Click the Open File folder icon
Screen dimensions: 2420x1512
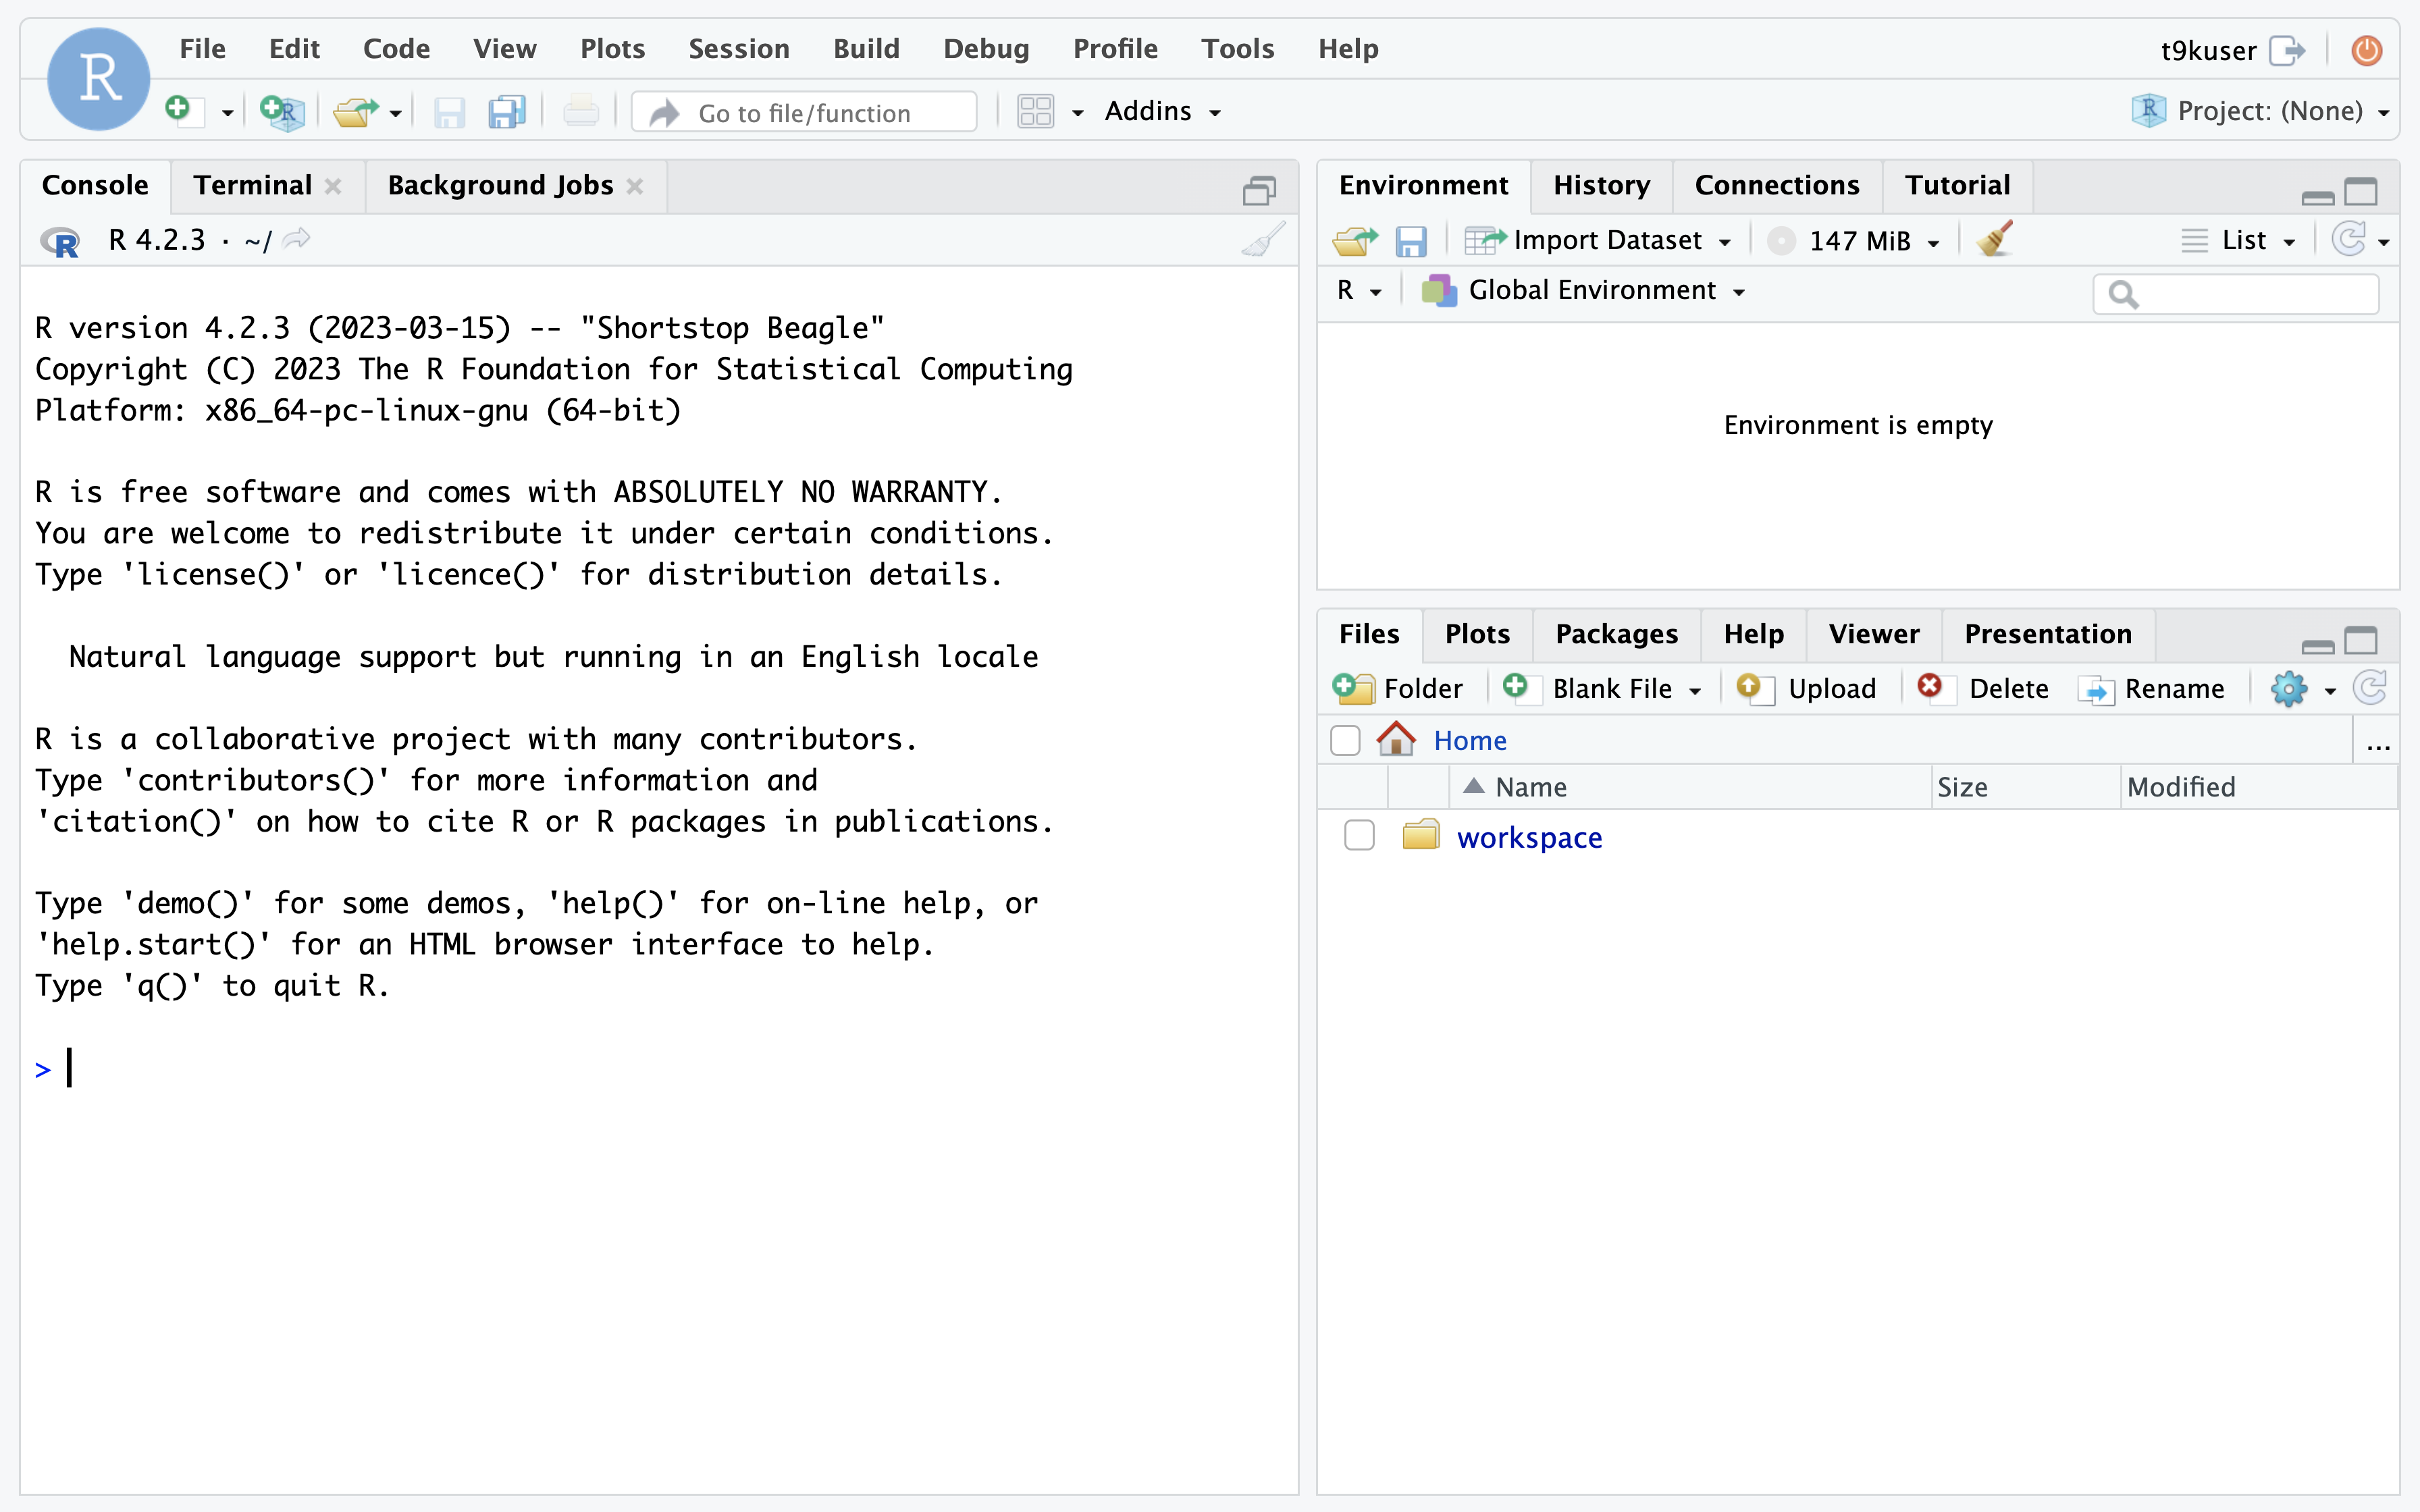point(356,111)
